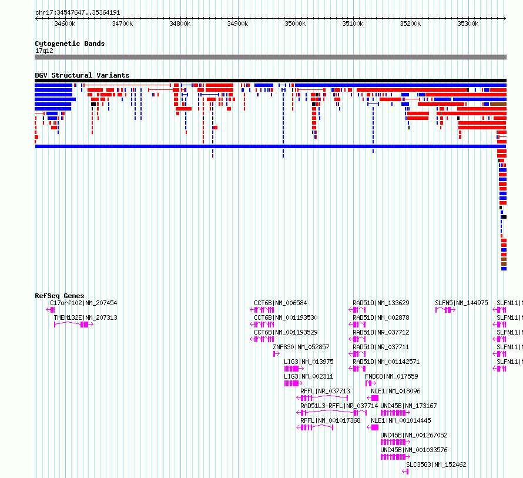
Task: Click the C17orf102 gene glyph
Action: point(51,310)
